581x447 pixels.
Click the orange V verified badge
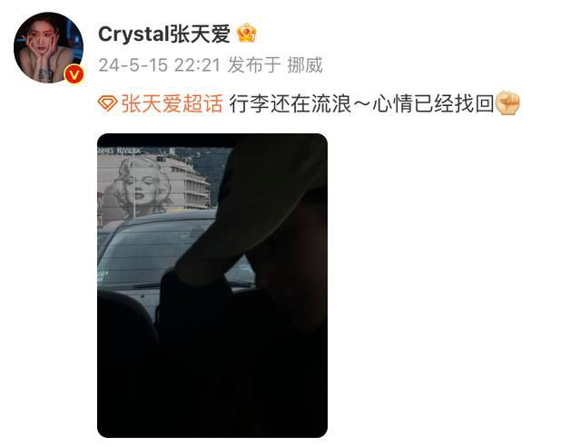(74, 74)
